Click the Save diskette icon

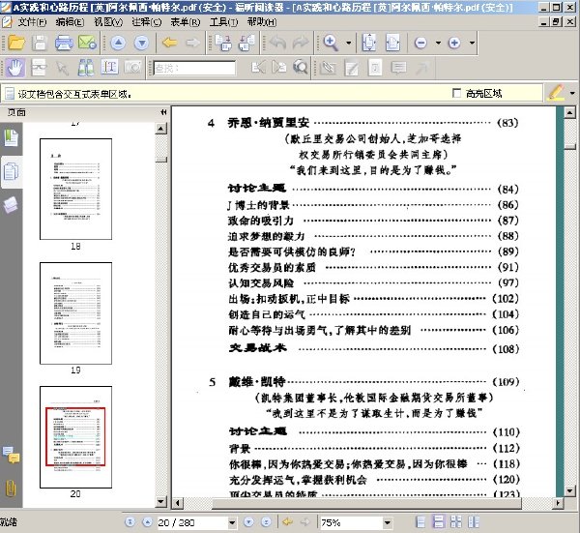click(40, 43)
